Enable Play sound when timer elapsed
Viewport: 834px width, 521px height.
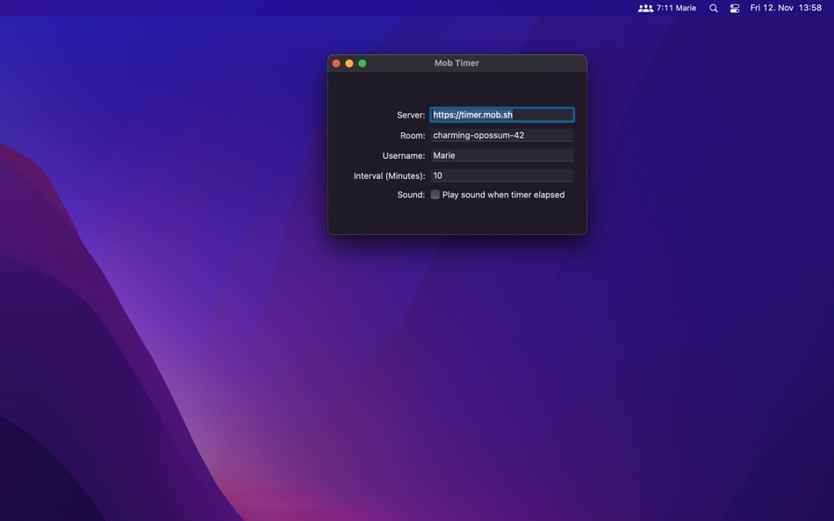435,195
